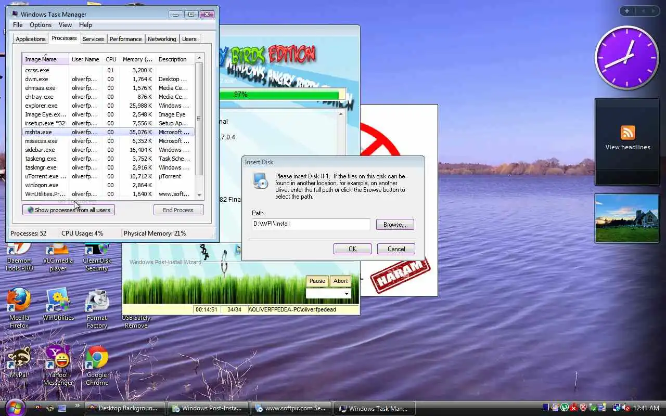
Task: Switch to the Networking tab
Action: pyautogui.click(x=162, y=39)
